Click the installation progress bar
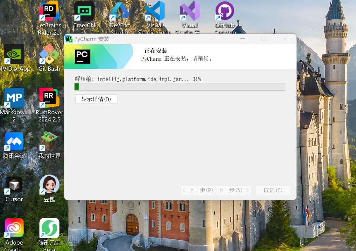The image size is (356, 251). (180, 87)
